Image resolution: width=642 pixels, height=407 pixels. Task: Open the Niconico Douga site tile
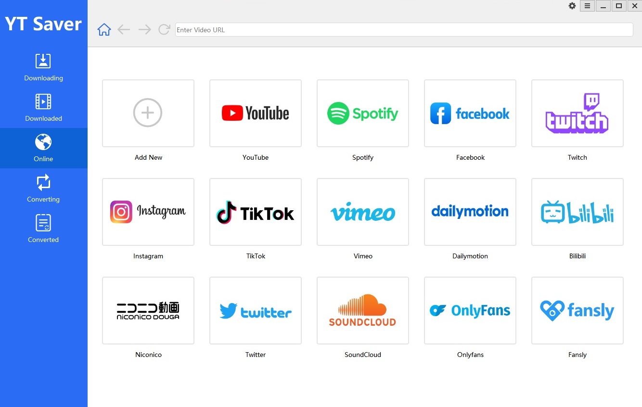point(148,310)
